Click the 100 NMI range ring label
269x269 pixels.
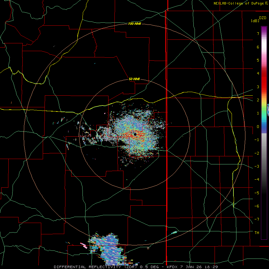(134, 24)
